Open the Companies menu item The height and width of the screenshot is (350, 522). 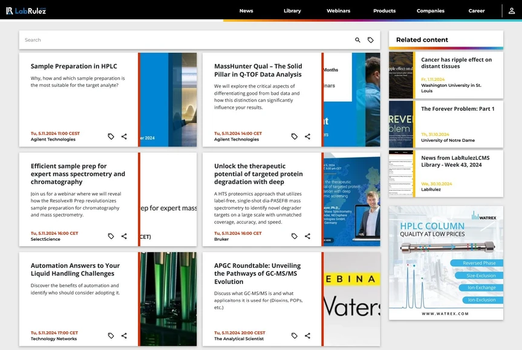[430, 11]
